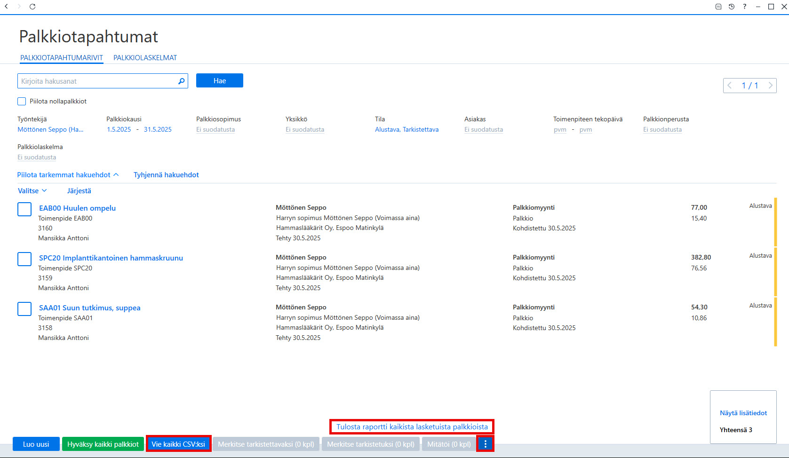The image size is (789, 458).
Task: Go back with the top-left arrow
Action: coord(7,7)
